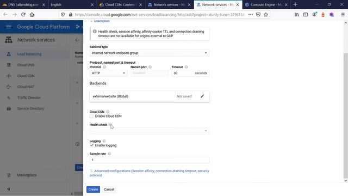Uncheck the Enable logging checkbox

coord(91,145)
